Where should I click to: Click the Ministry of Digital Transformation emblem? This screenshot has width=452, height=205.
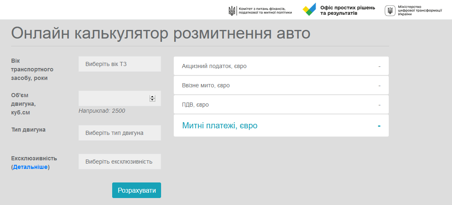click(390, 11)
